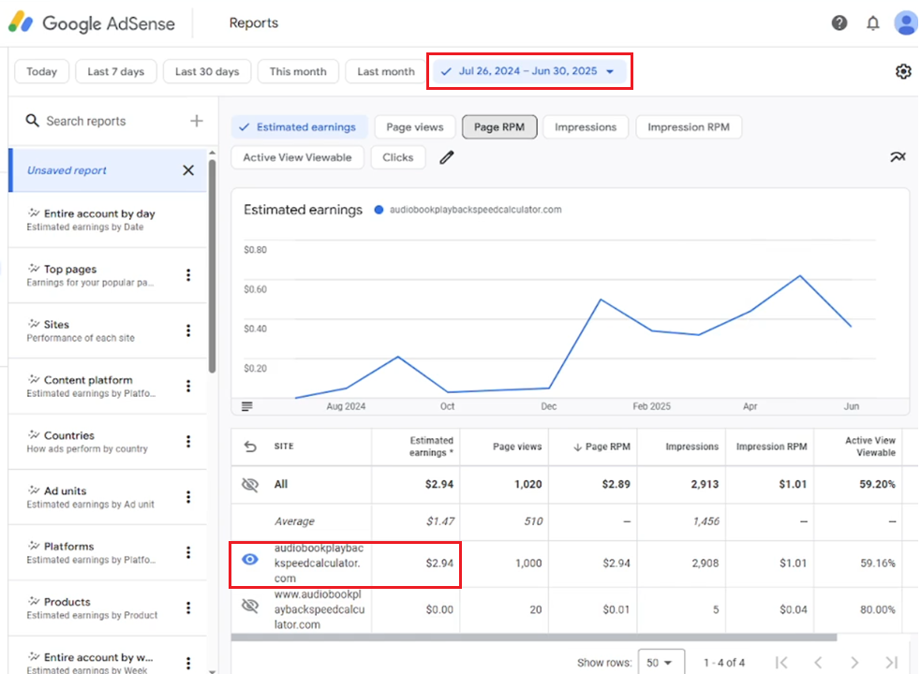Click the undo arrow in SITE header

pos(250,447)
